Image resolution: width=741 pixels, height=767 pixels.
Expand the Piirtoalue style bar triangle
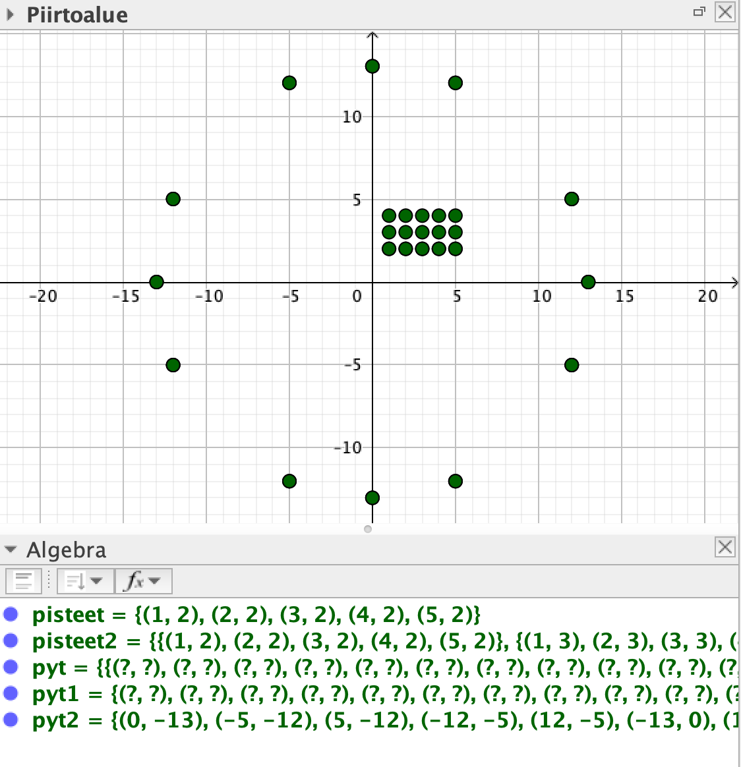[x=11, y=14]
